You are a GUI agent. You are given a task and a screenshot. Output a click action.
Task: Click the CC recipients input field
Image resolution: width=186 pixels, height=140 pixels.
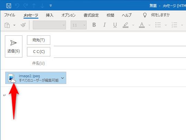coord(120,53)
